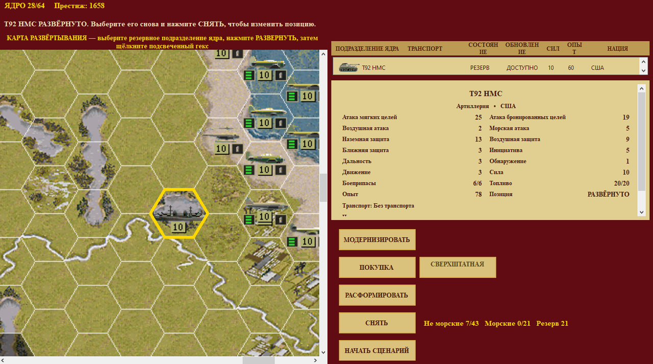The width and height of the screenshot is (653, 364).
Task: Click the details panel scroll-down arrow
Action: click(641, 211)
